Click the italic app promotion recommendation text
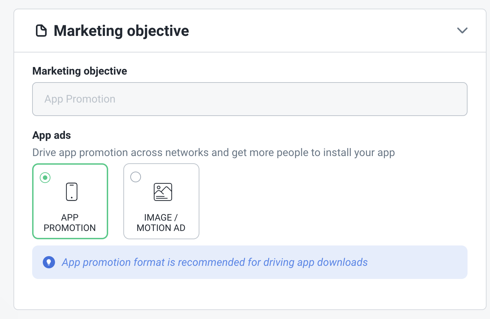The image size is (490, 319). coord(215,262)
